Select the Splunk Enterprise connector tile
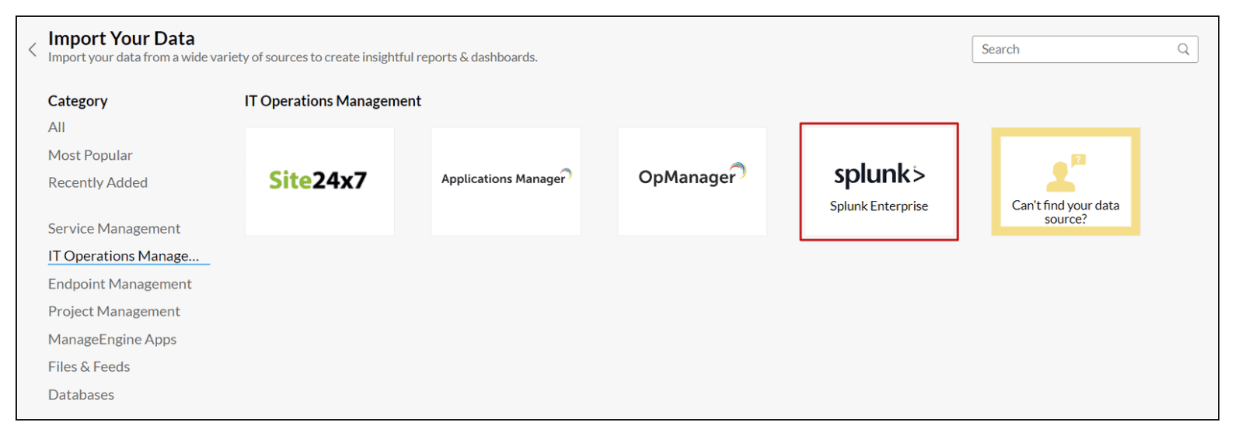1235x436 pixels. pyautogui.click(x=879, y=182)
